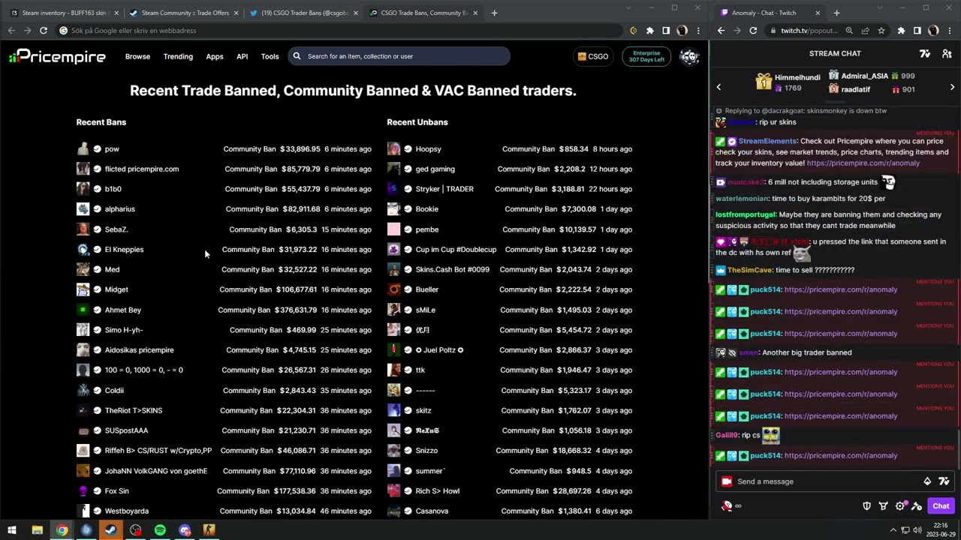Reload the Twitch chat window
This screenshot has height=540, width=961.
(753, 31)
